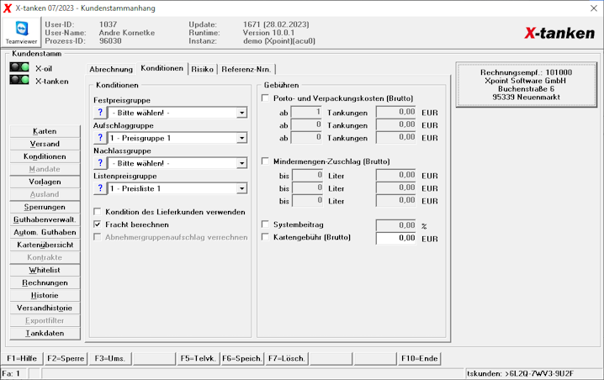Click 'Version 10.0.1' runtime value
The height and width of the screenshot is (380, 604).
pos(268,33)
